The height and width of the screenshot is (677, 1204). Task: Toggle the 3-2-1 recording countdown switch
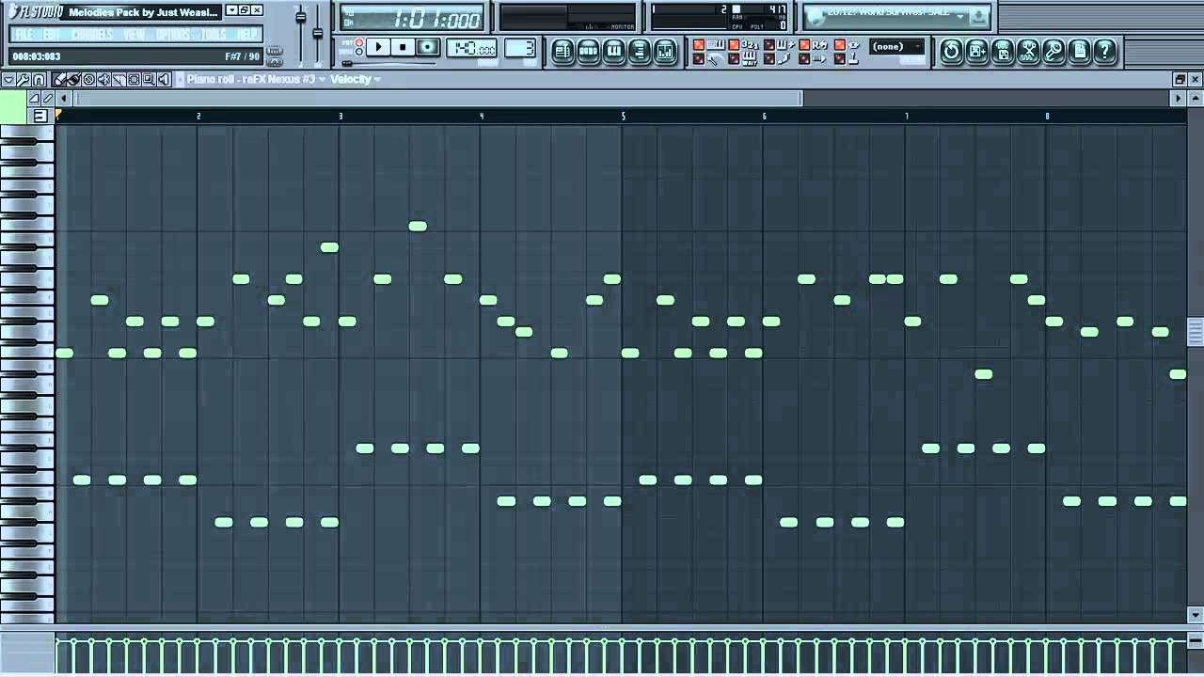[x=734, y=45]
